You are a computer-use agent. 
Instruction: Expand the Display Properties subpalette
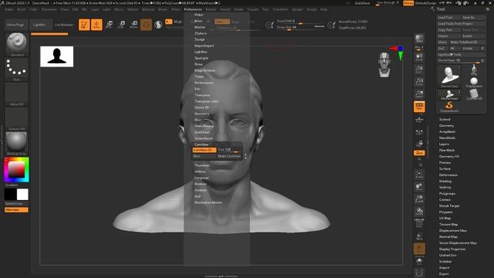tap(452, 249)
